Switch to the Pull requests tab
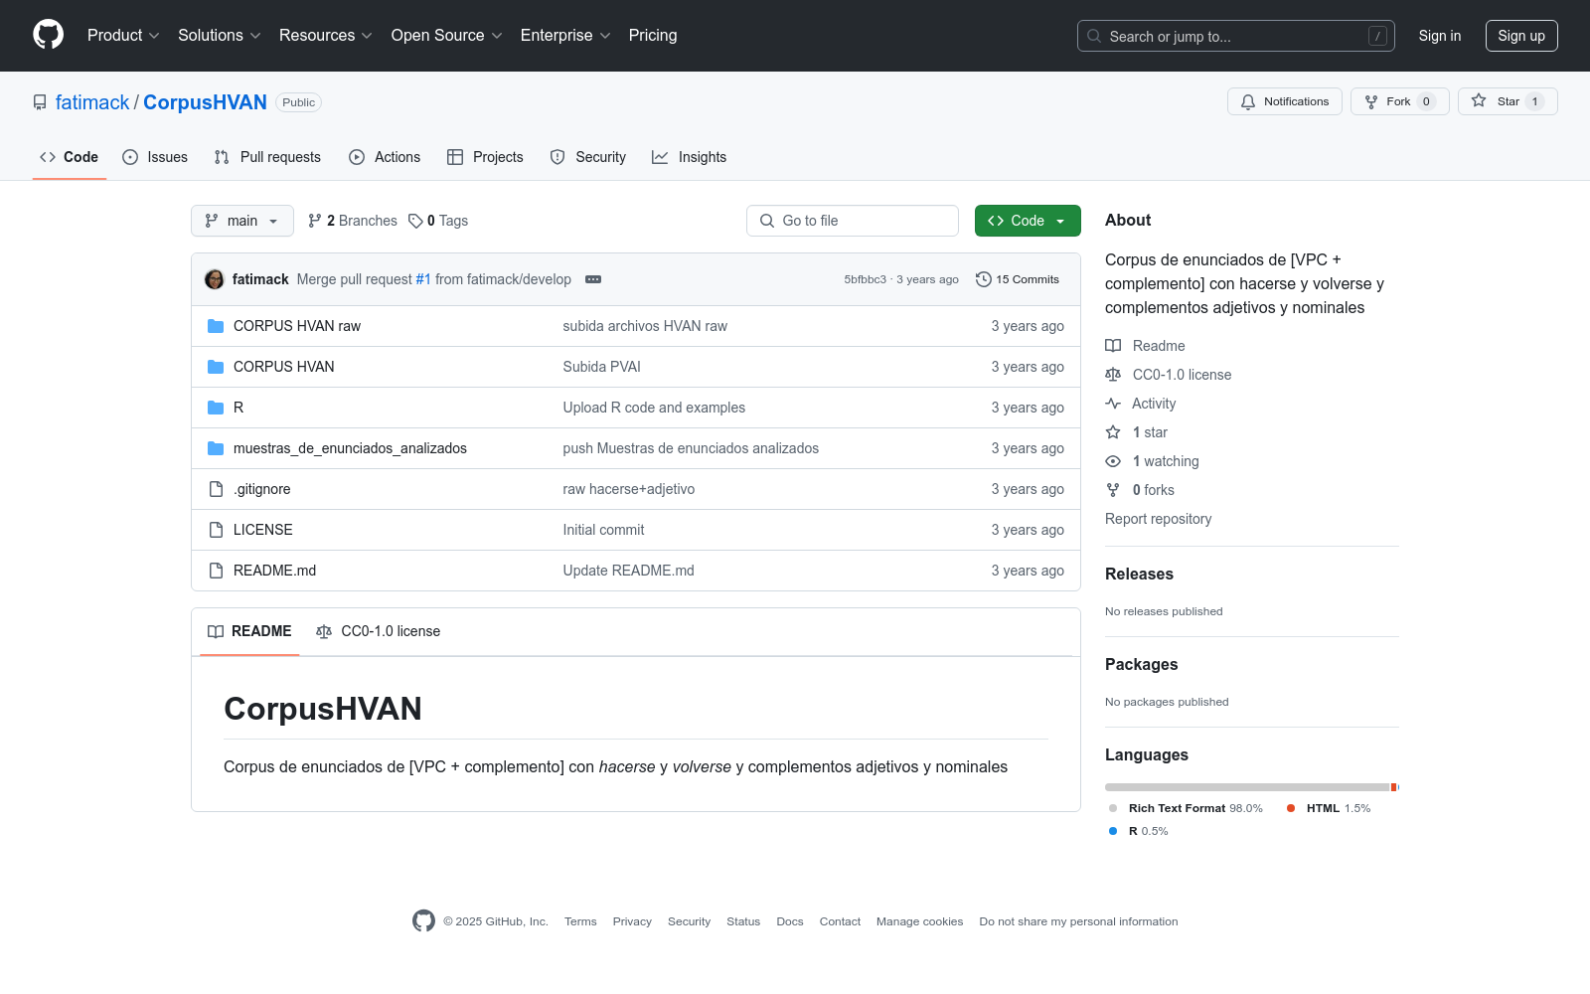1590x994 pixels. coord(267,157)
